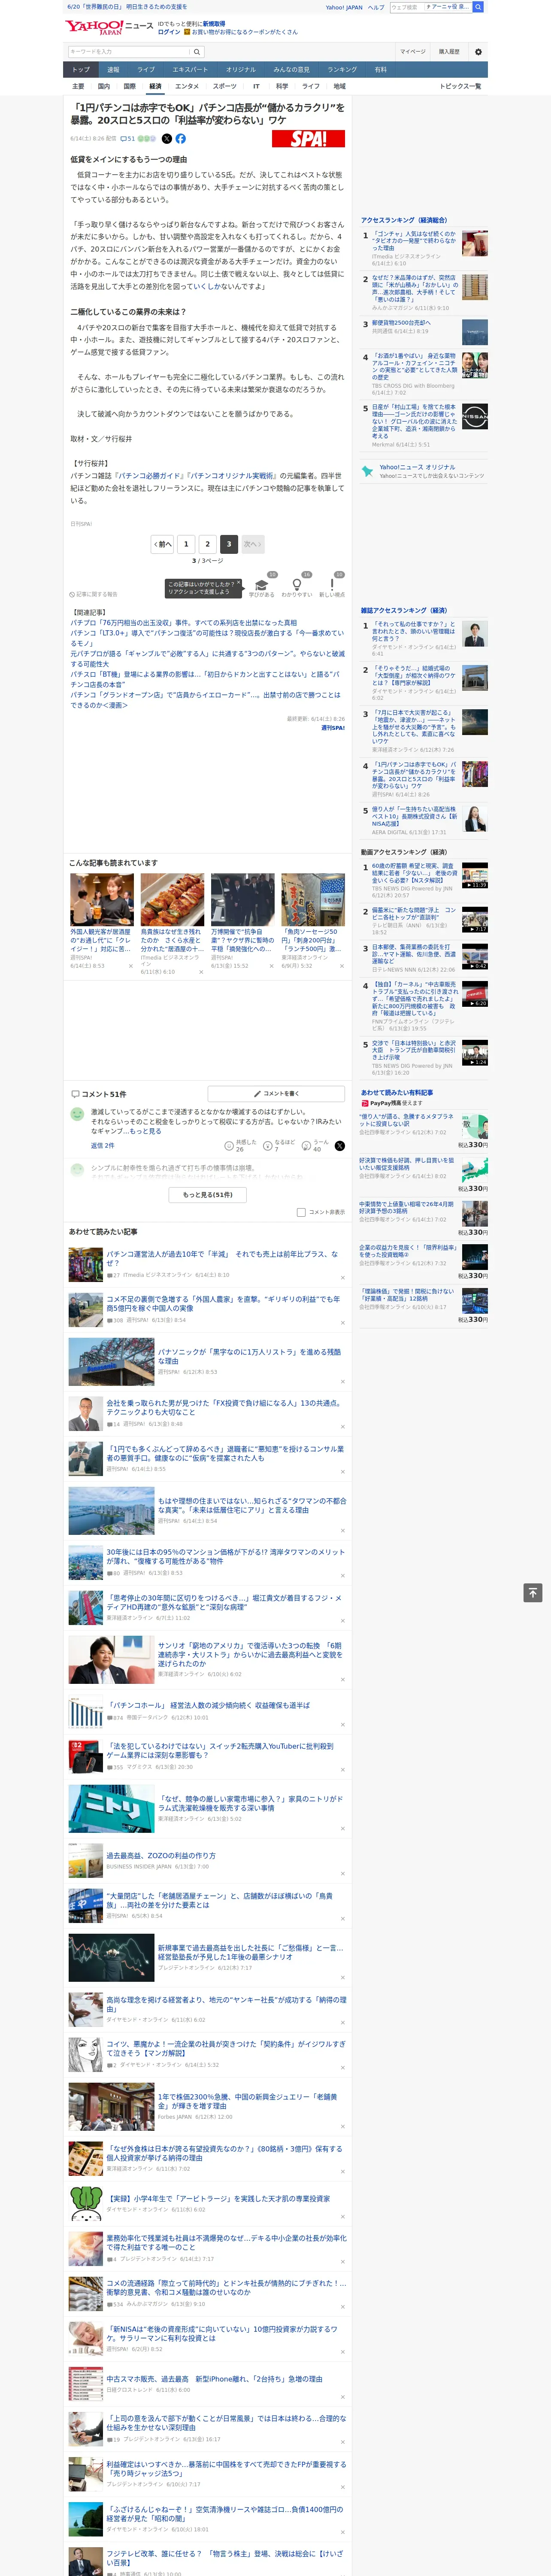
Task: Go to article page 1
Action: click(x=186, y=544)
